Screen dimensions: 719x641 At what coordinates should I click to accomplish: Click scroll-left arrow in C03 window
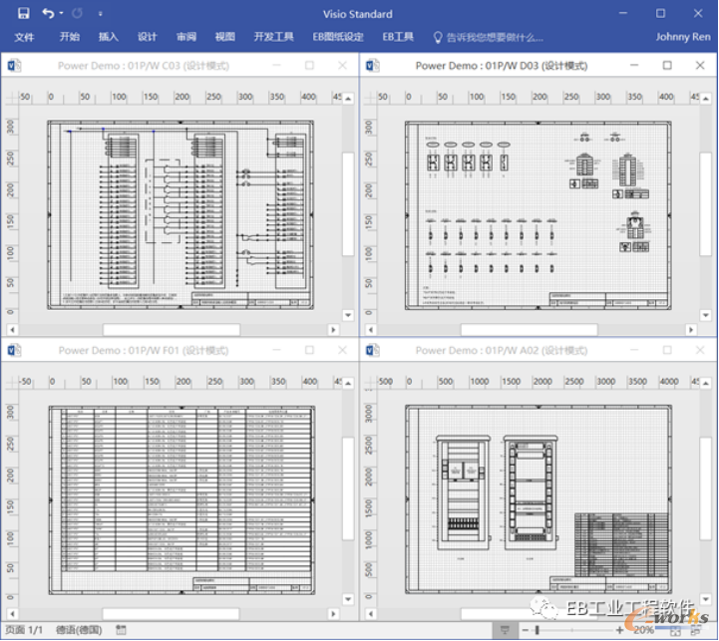(x=12, y=329)
